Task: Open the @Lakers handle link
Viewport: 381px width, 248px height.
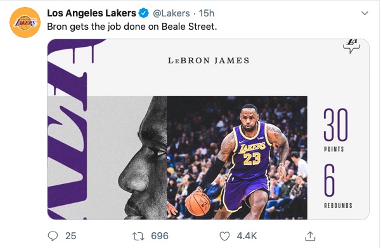Action: pos(171,13)
